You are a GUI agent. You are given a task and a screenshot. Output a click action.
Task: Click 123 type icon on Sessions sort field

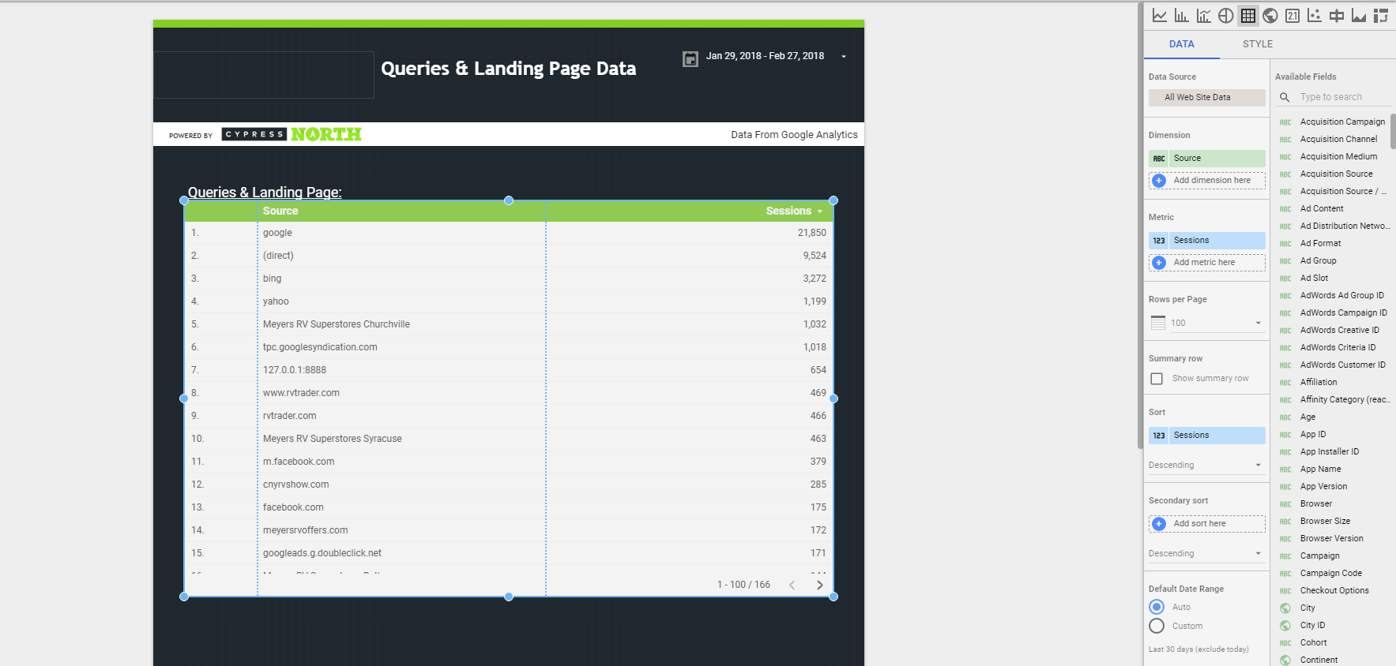pyautogui.click(x=1159, y=436)
